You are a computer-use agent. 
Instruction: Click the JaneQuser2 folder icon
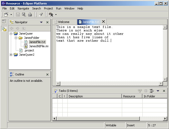tap(16, 55)
